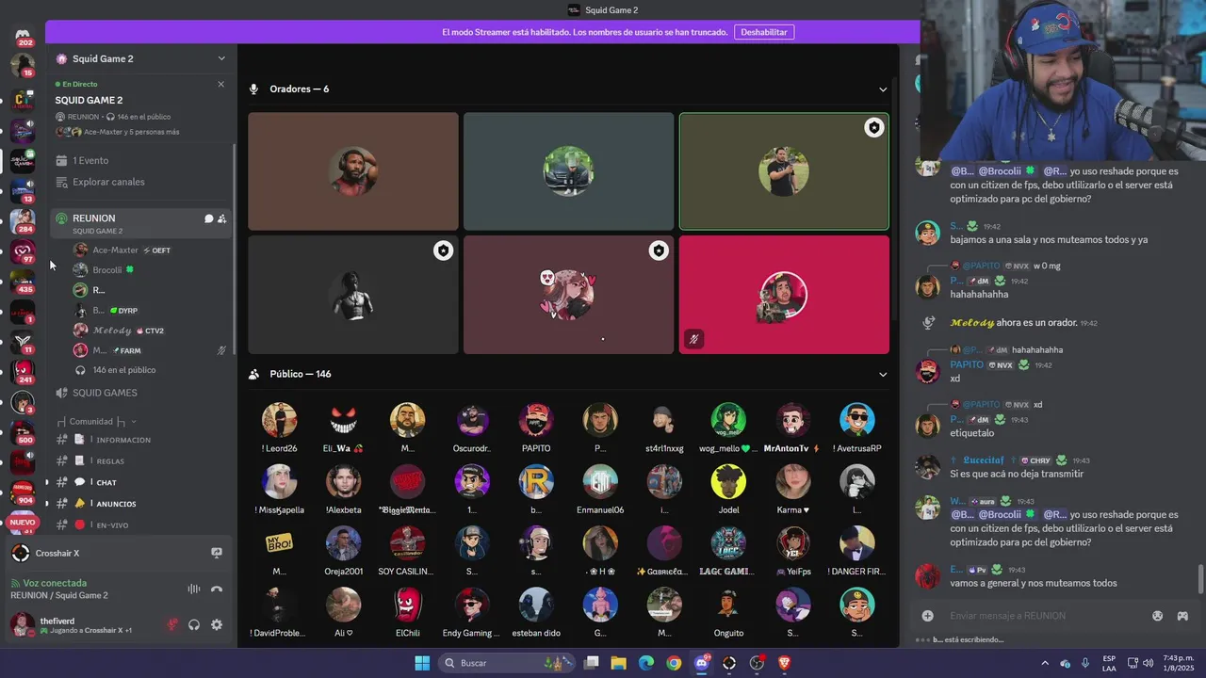Viewport: 1206px width, 678px height.
Task: Open user settings gear
Action: [217, 624]
